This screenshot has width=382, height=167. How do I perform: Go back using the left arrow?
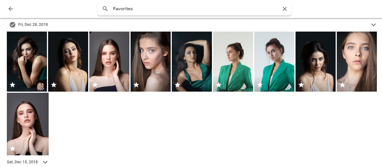pos(11,9)
